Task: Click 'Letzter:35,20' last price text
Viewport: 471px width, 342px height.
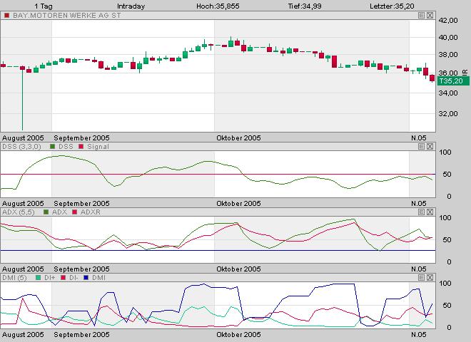Action: click(392, 6)
